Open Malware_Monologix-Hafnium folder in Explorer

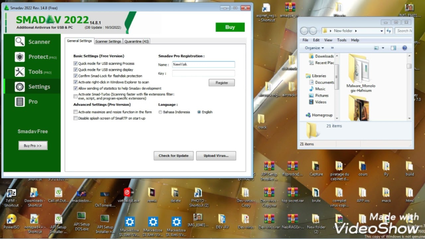coord(361,73)
